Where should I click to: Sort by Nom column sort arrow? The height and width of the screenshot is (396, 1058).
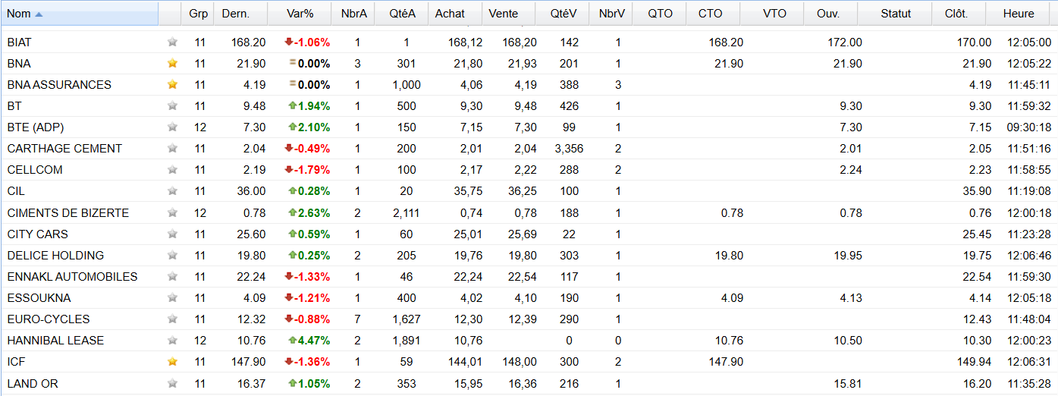pyautogui.click(x=39, y=14)
